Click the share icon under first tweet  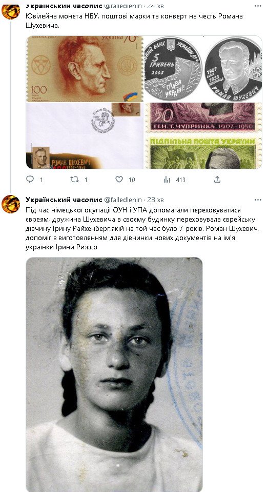pyautogui.click(x=217, y=179)
